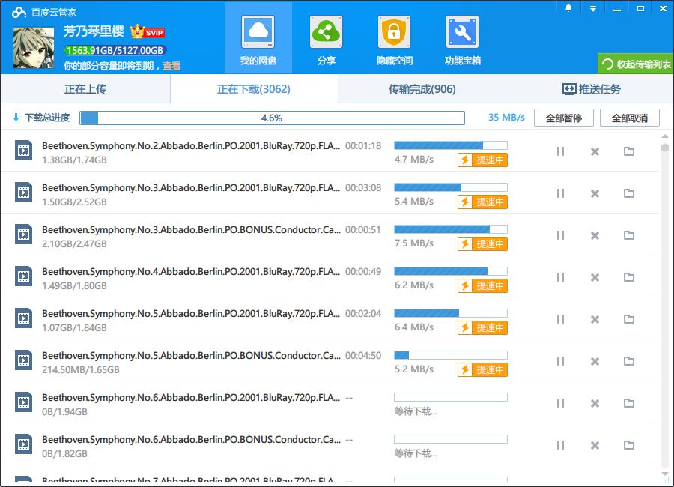
Task: Click the 查看 link about capacity expiry
Action: [171, 66]
